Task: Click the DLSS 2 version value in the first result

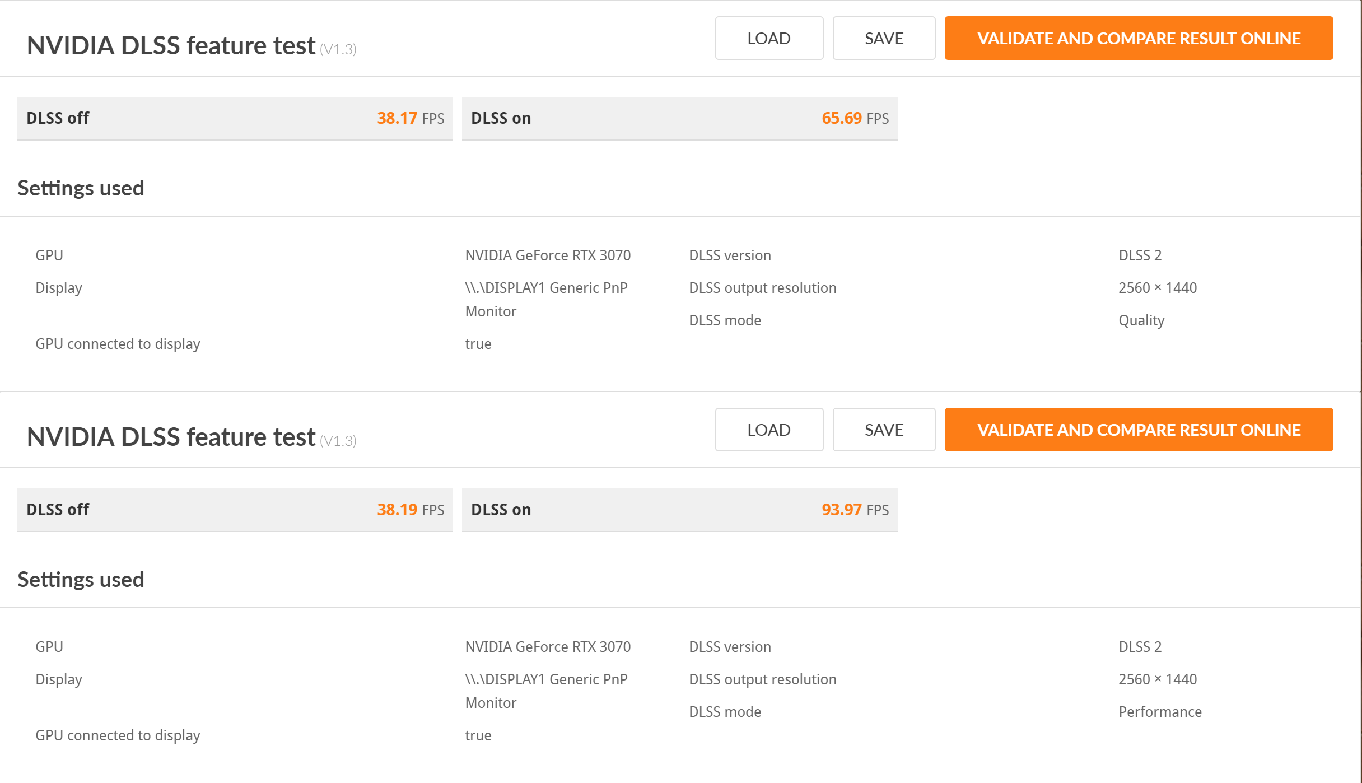Action: pyautogui.click(x=1140, y=255)
